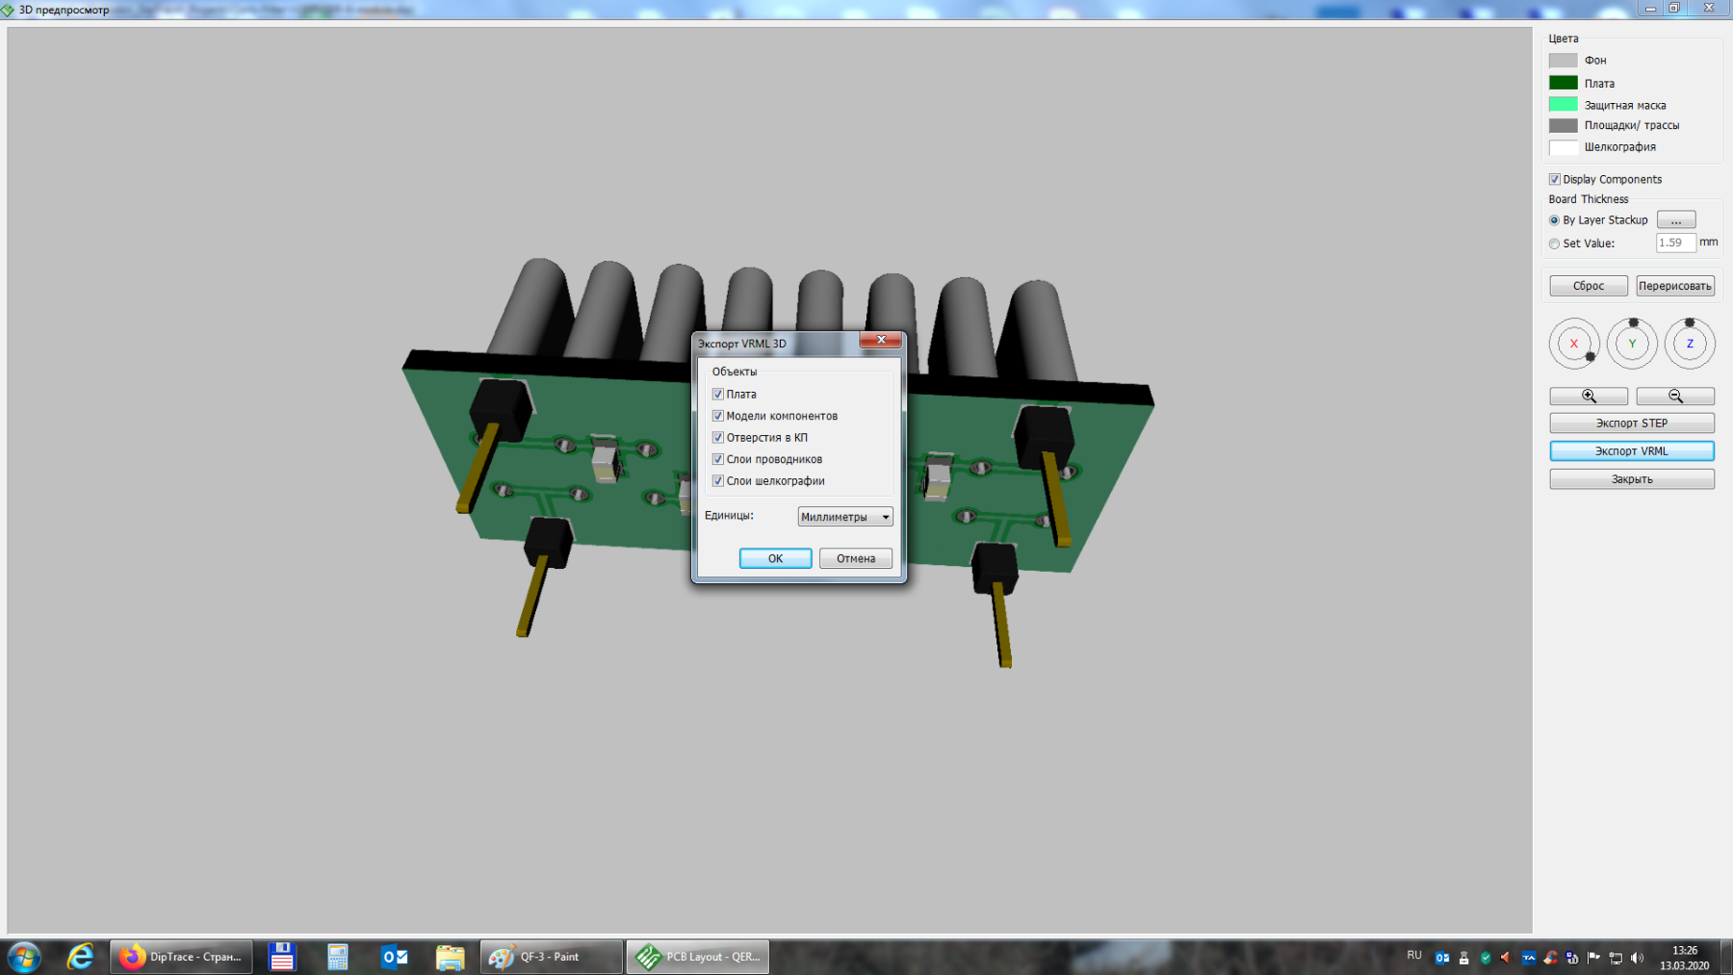Click the X axis rotation dial
This screenshot has height=975, width=1733.
(x=1574, y=344)
